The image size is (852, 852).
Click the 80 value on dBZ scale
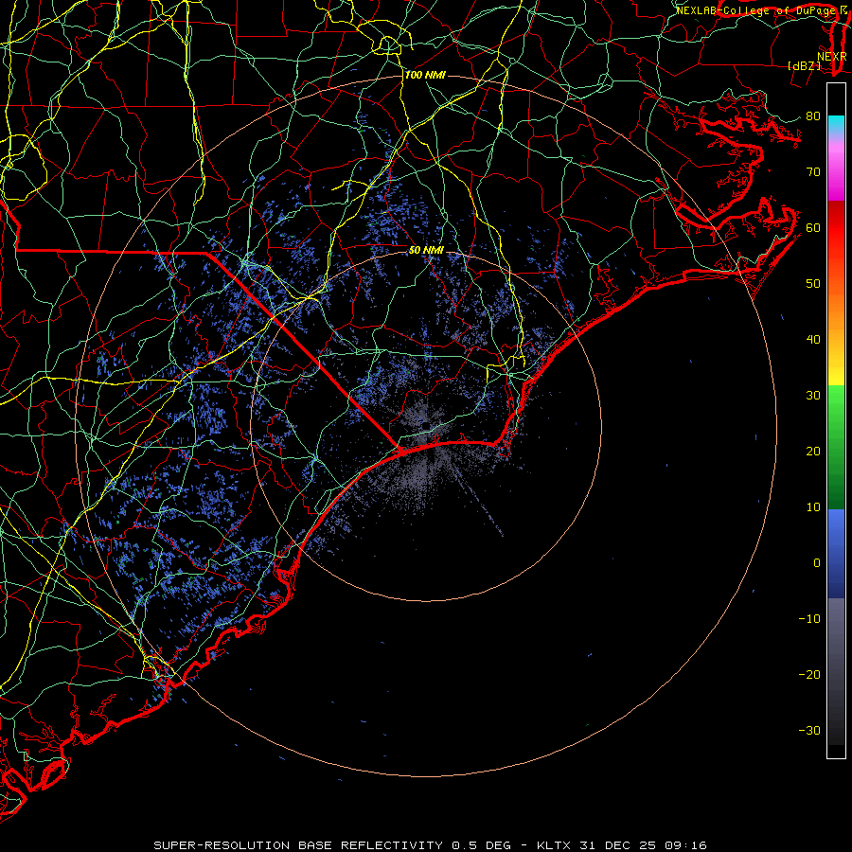tap(813, 116)
